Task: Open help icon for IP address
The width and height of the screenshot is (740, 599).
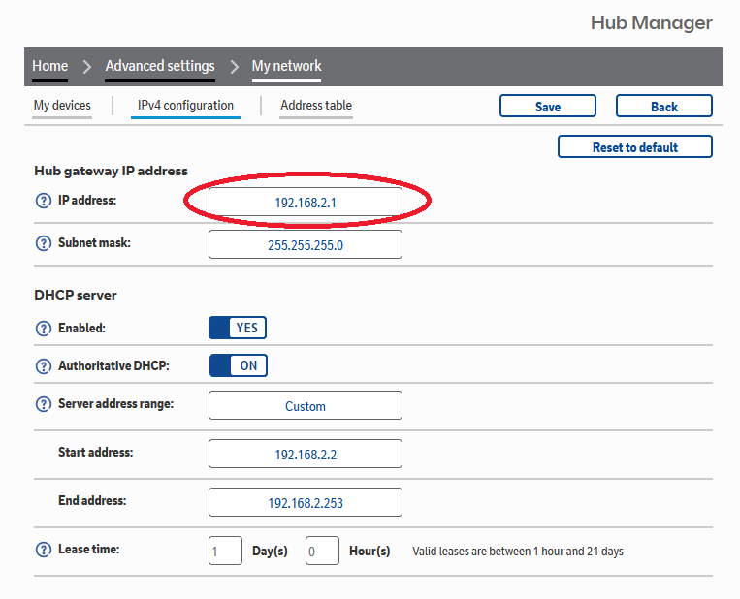Action: (x=44, y=201)
